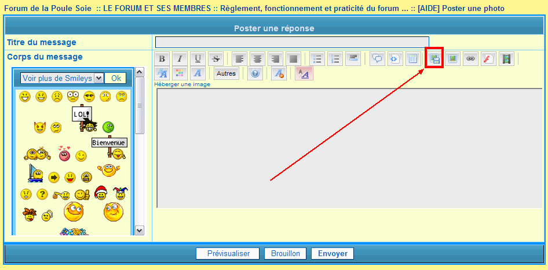Insert the crying smiley

pyautogui.click(x=121, y=97)
